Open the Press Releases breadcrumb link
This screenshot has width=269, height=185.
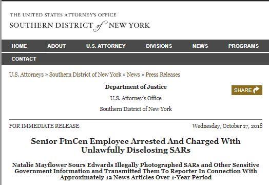(163, 75)
